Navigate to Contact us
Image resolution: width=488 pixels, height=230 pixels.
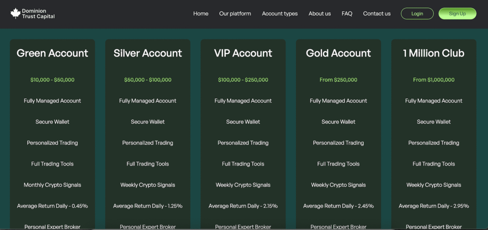[377, 14]
